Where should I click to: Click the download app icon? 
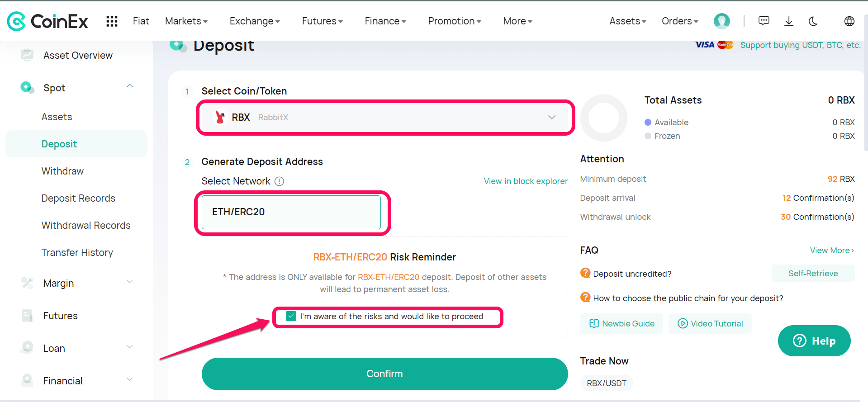tap(788, 21)
